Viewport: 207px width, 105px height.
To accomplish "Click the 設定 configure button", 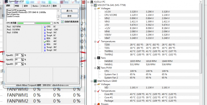I will tap(70, 16).
